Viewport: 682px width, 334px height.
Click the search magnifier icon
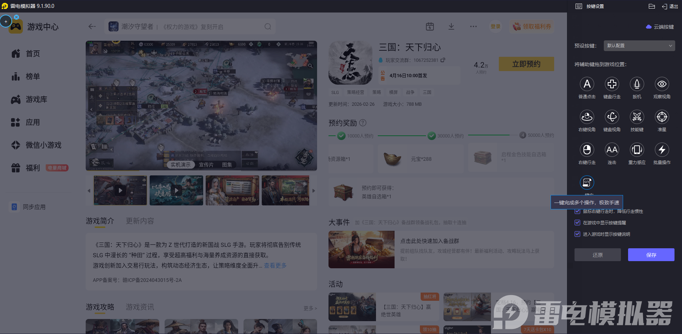coord(268,26)
